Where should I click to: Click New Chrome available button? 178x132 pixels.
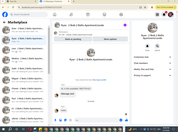click(x=166, y=7)
